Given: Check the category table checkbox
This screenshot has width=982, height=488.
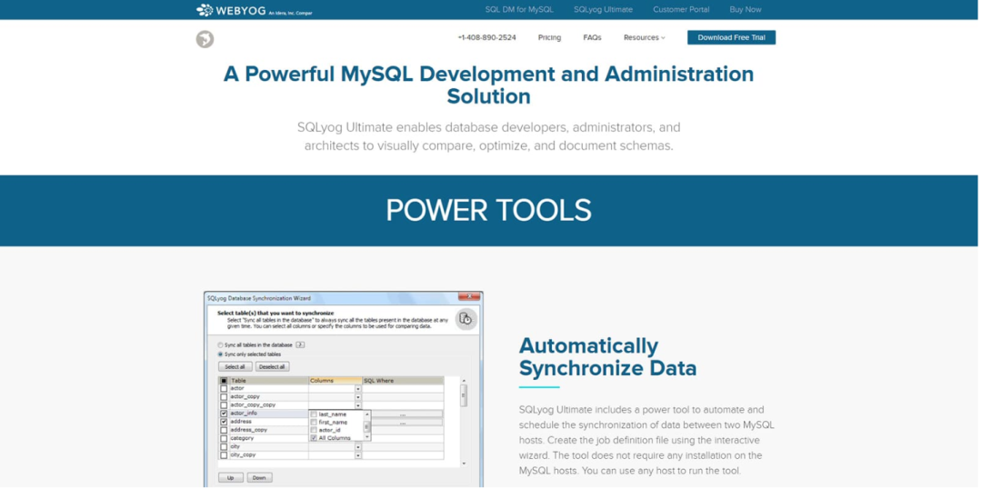Looking at the screenshot, I should (x=225, y=438).
